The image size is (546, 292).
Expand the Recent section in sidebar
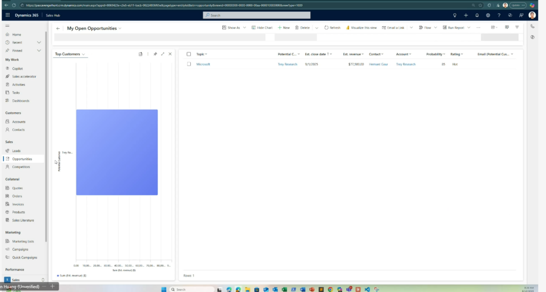tap(39, 43)
